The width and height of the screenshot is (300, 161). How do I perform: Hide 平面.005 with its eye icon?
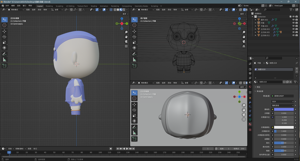click(x=293, y=26)
